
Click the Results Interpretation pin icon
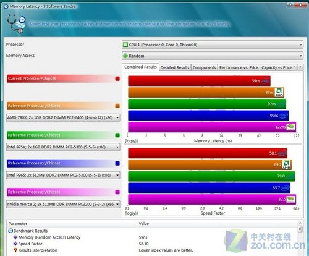pos(15,250)
